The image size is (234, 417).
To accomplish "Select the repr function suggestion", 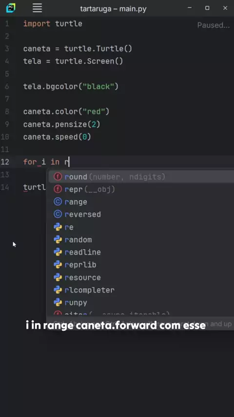I will click(141, 189).
